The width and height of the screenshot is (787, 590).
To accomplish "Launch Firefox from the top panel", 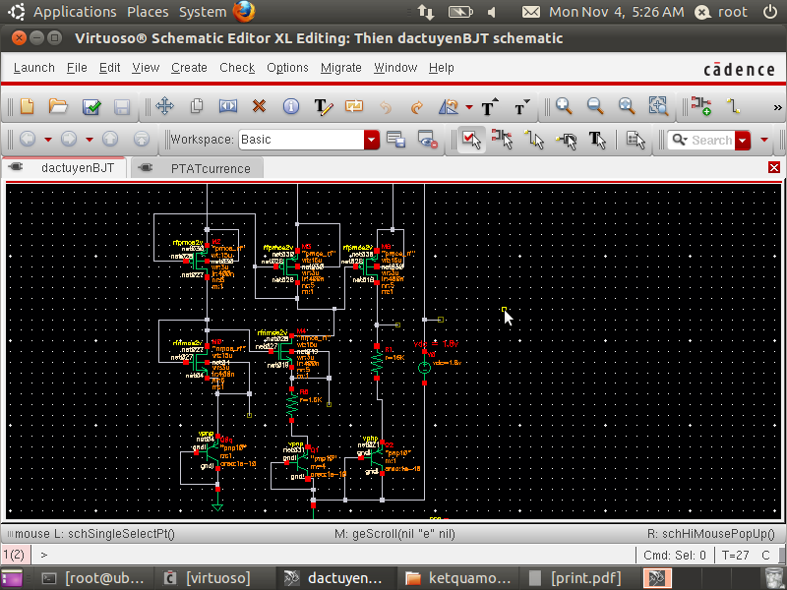I will coord(244,12).
